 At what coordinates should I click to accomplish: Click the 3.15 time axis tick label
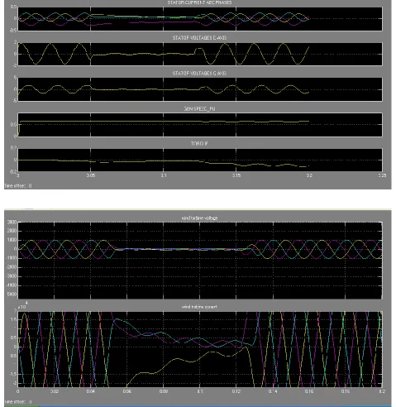click(236, 175)
